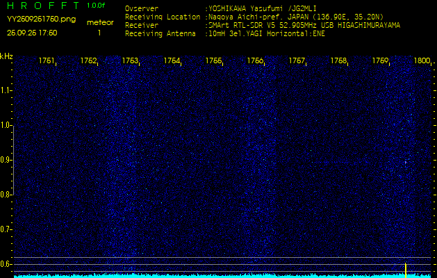Click the kHz axis unit label
This screenshot has height=278, width=437.
(6, 56)
